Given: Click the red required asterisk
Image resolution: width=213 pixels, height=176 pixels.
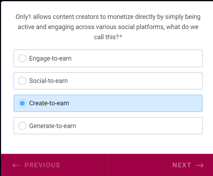Looking at the screenshot, I should pyautogui.click(x=121, y=37).
